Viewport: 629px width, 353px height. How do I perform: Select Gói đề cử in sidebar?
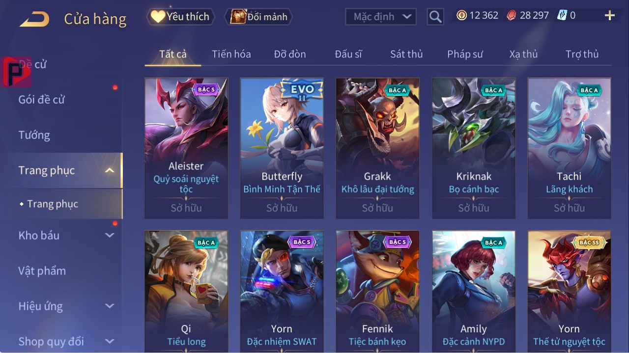coord(42,100)
